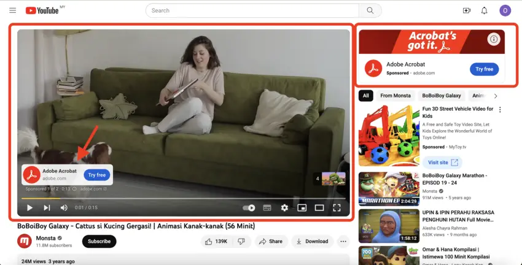This screenshot has width=522, height=265.
Task: Mute the player volume
Action: [64, 208]
